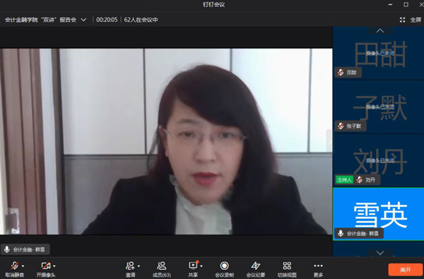Open dropdown arrow next to 邀请 icon

tap(139, 266)
